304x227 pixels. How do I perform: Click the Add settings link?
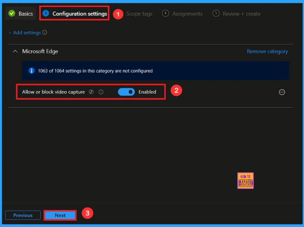[25, 33]
